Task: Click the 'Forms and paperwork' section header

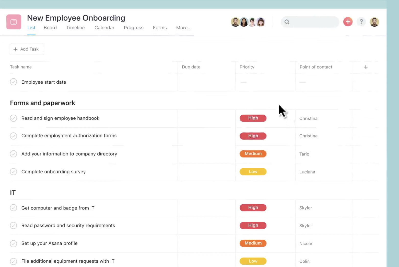Action: click(x=42, y=103)
